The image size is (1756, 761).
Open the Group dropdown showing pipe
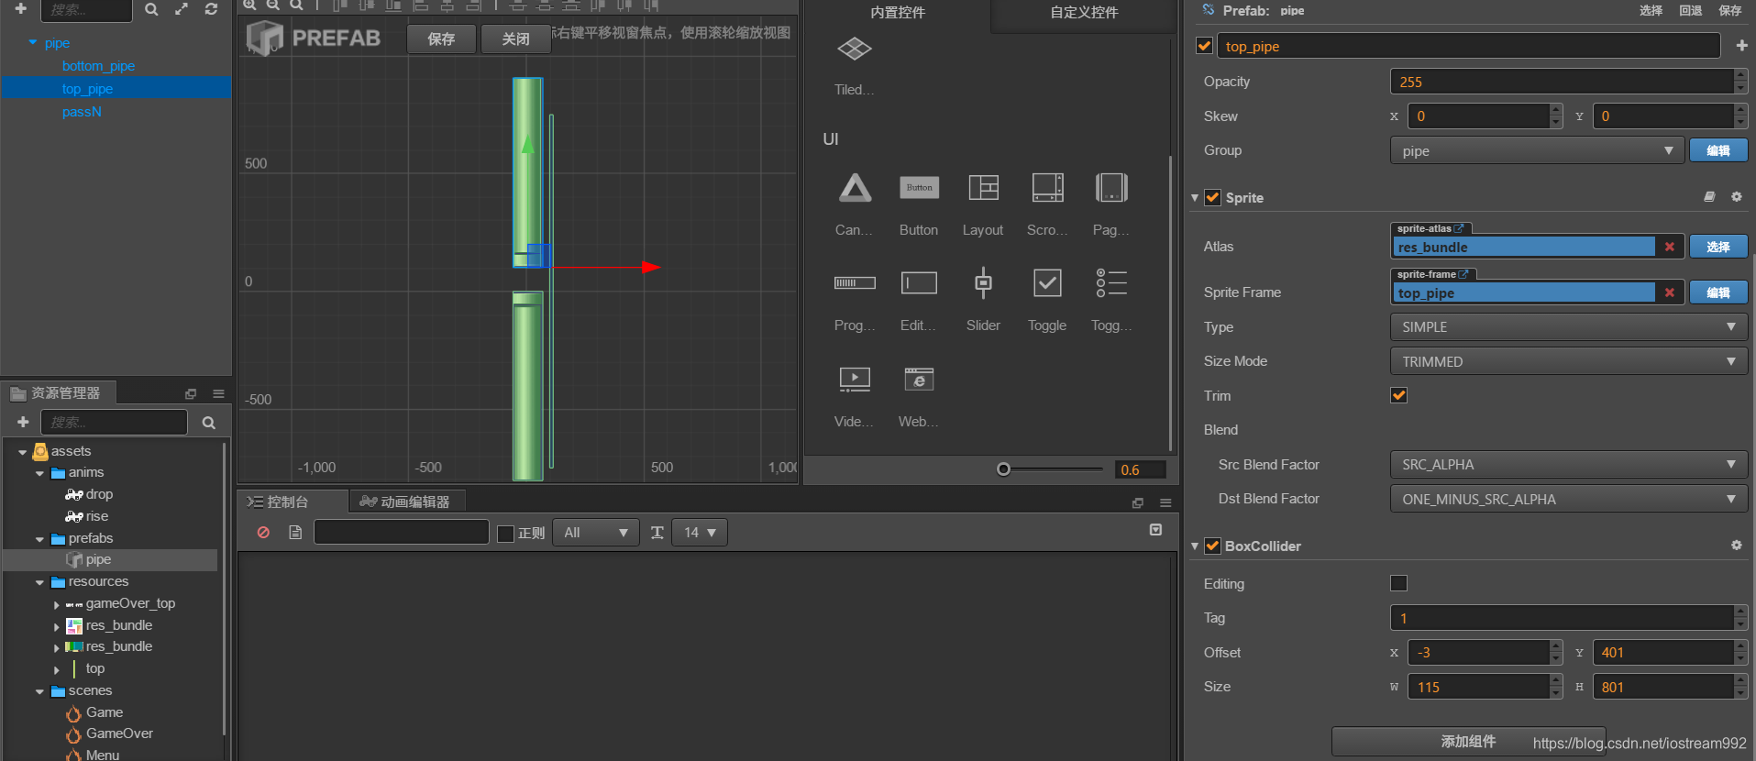click(x=1537, y=150)
